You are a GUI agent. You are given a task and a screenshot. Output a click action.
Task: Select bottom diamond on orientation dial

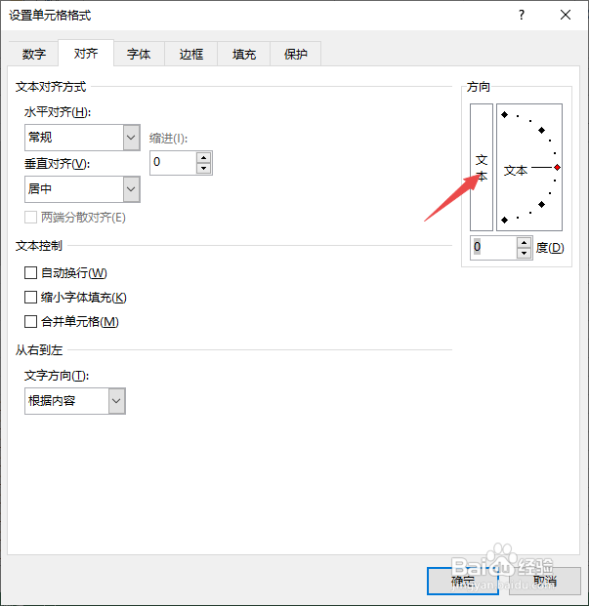pos(504,220)
